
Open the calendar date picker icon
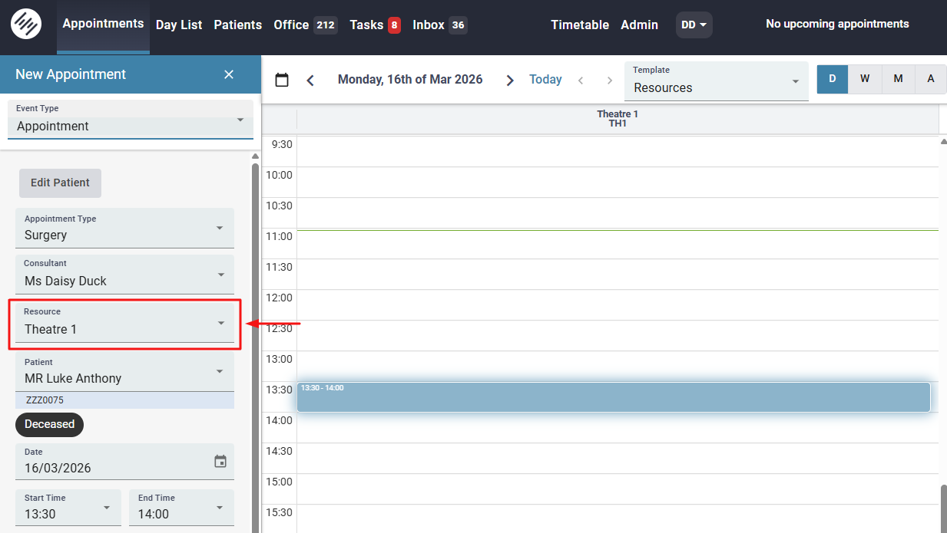(x=282, y=80)
